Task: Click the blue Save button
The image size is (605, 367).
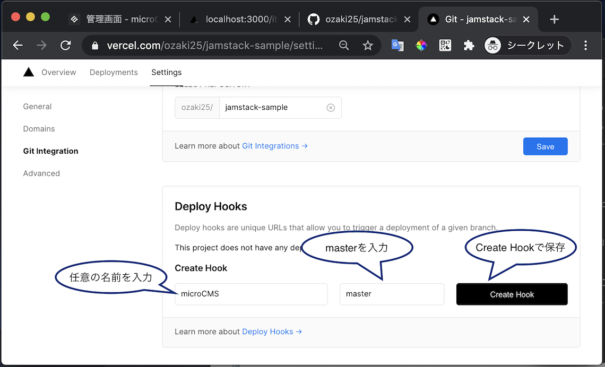Action: (x=545, y=146)
